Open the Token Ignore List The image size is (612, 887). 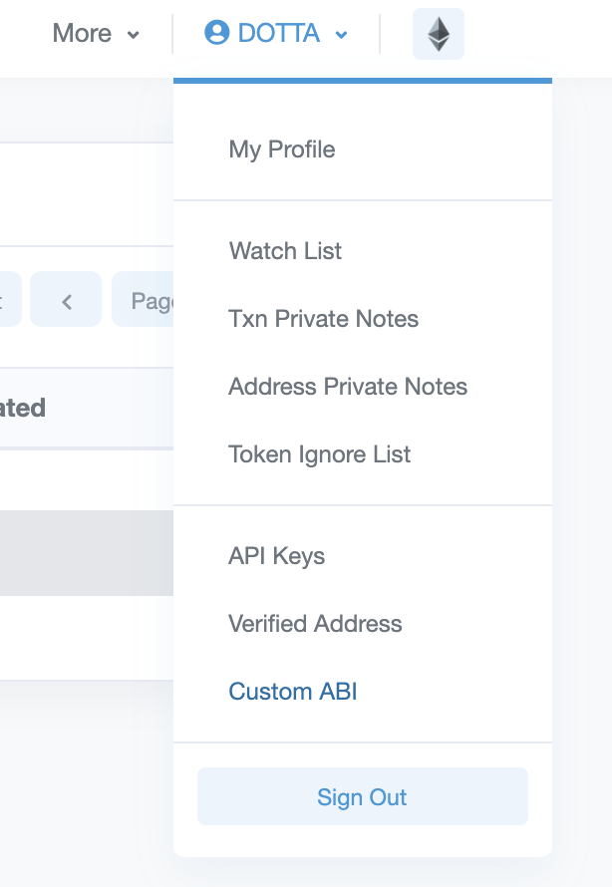[319, 454]
